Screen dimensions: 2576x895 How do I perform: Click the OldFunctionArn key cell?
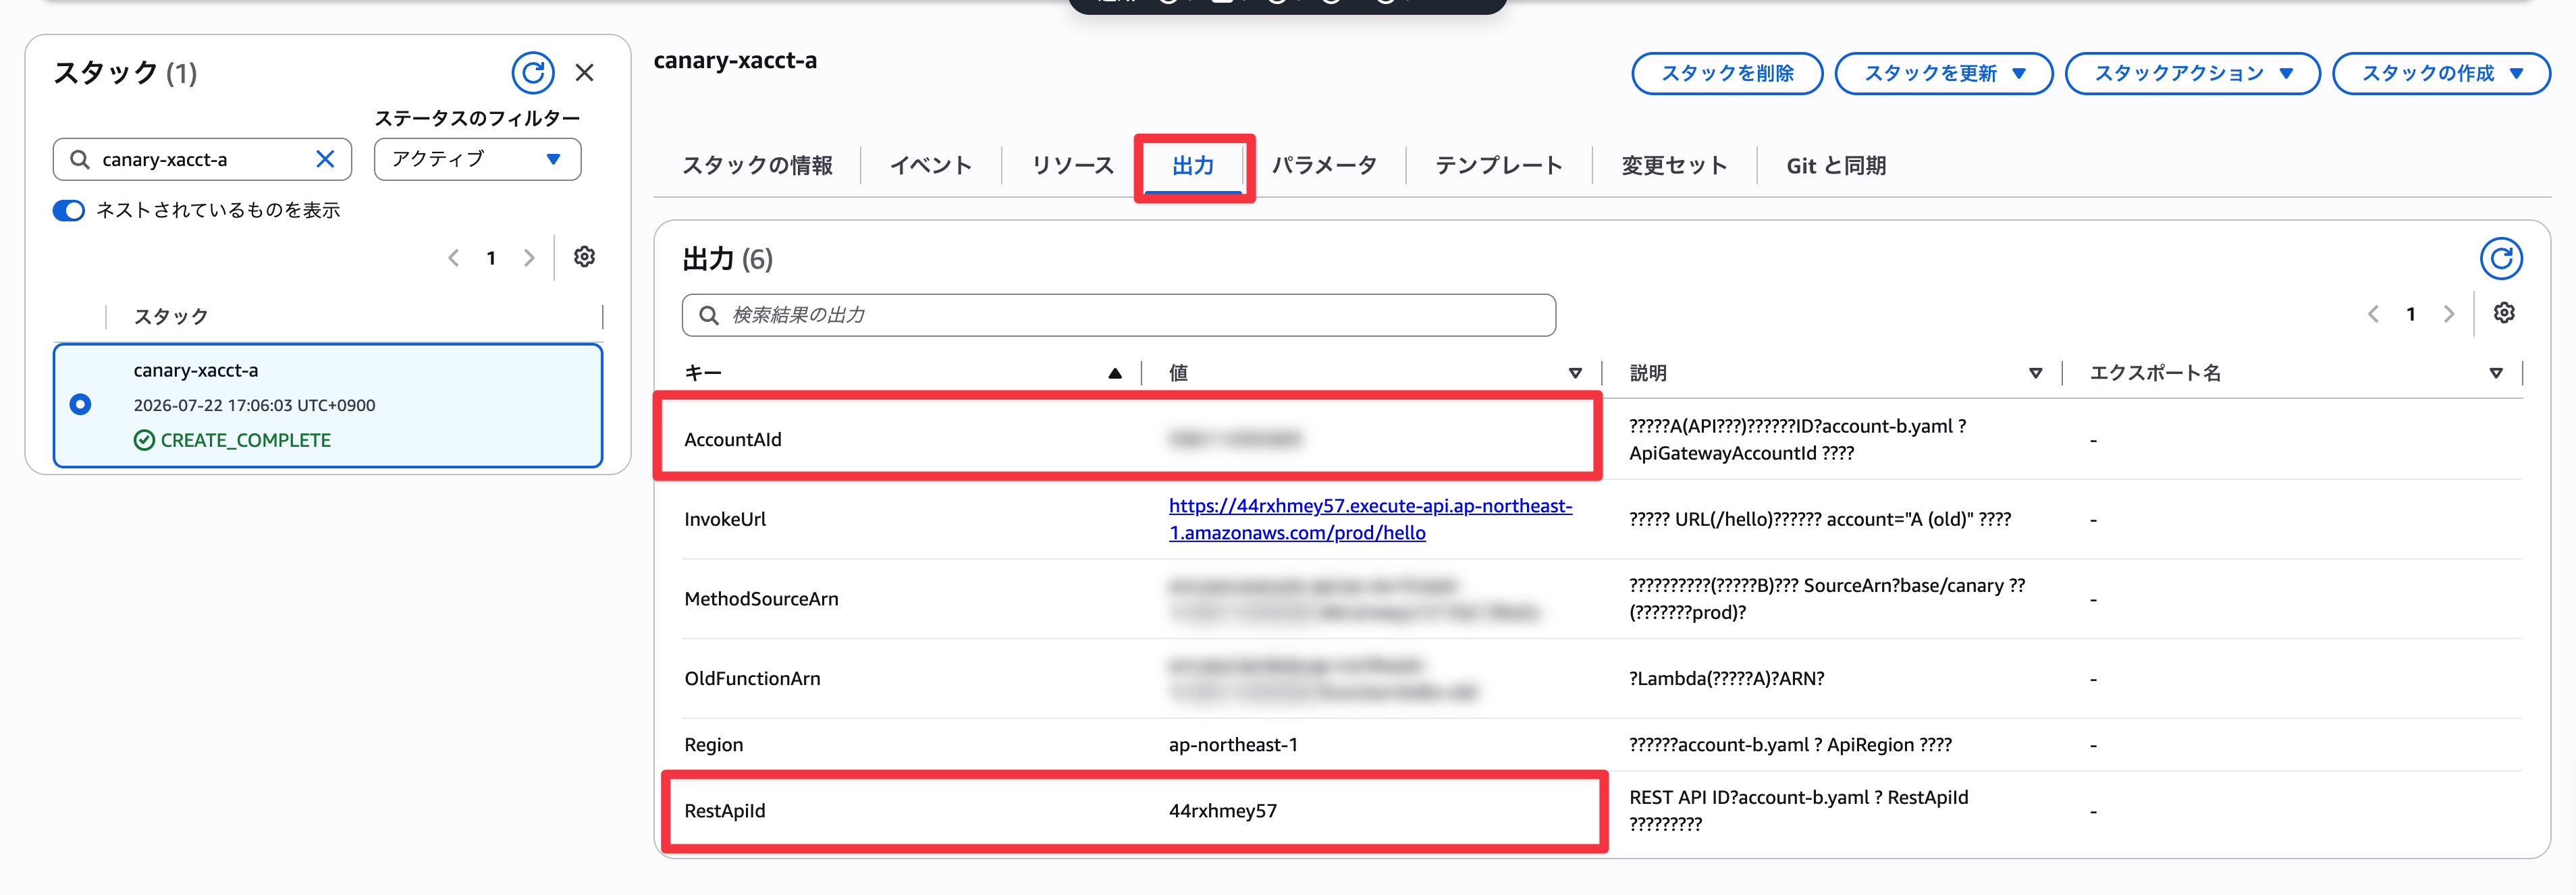(x=752, y=679)
